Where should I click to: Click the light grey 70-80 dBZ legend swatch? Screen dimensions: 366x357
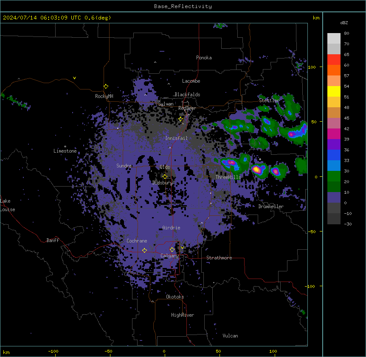tap(334, 39)
